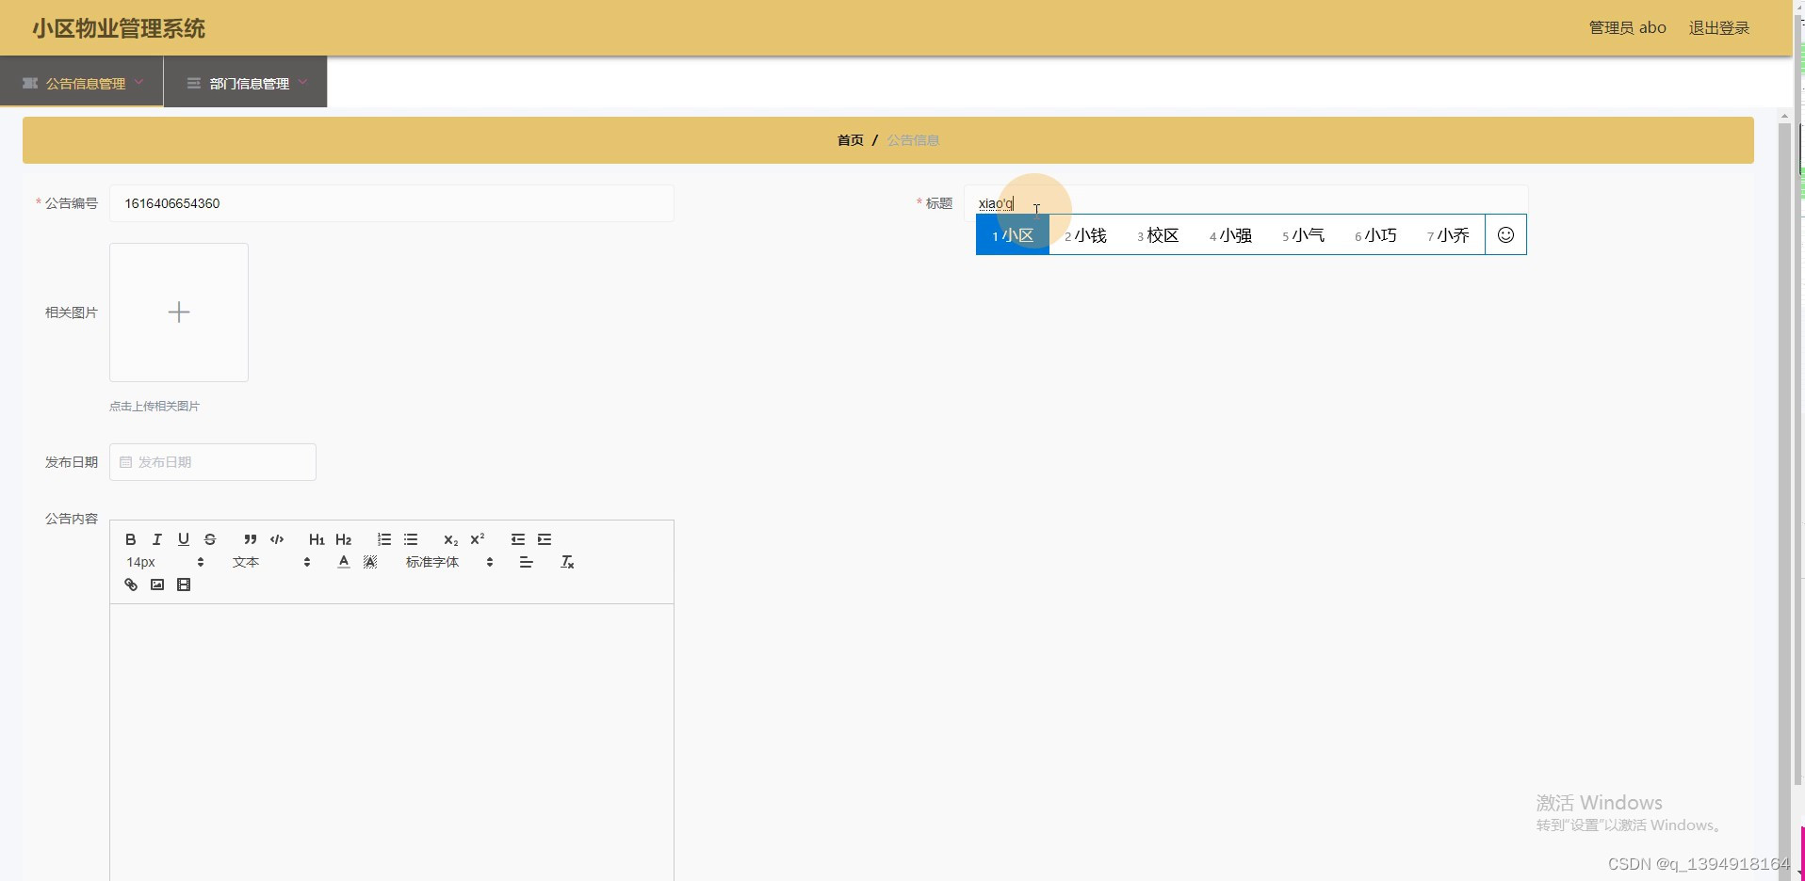The height and width of the screenshot is (881, 1805).
Task: Select IME candidate 4 小强
Action: 1230,235
